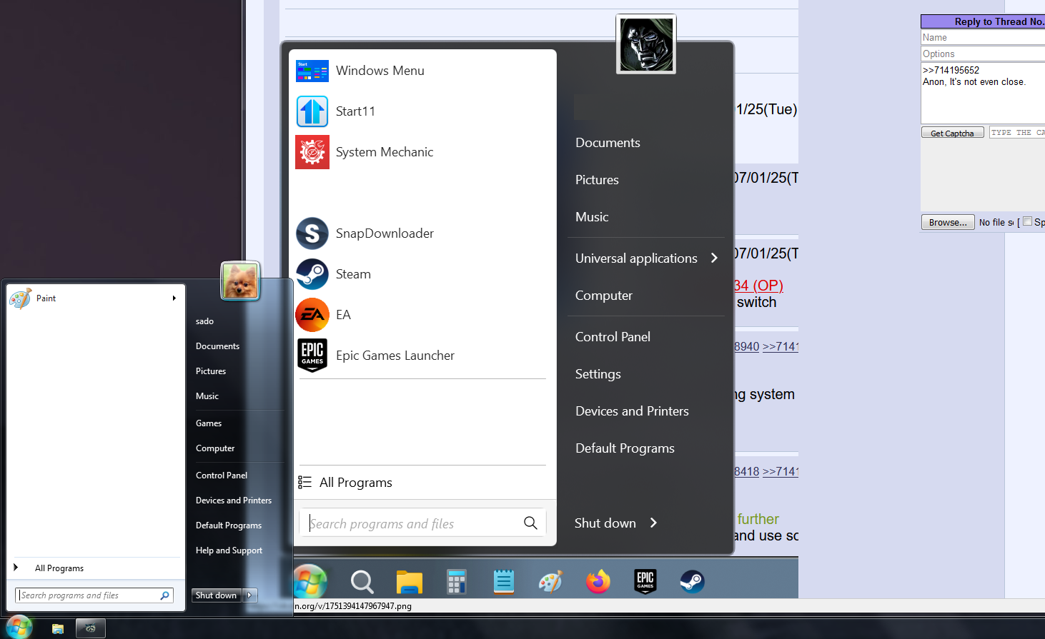Open the arrow next to the small Shut down button
The image size is (1045, 639).
249,595
